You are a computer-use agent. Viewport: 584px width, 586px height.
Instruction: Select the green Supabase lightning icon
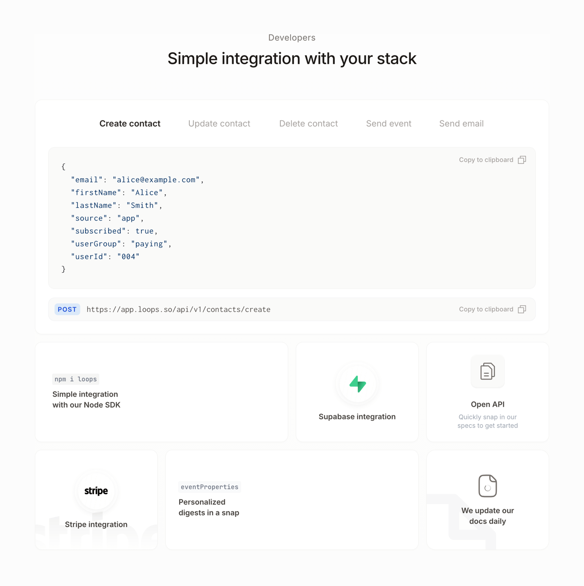[357, 384]
